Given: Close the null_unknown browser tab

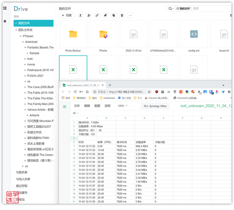Looking at the screenshot, I should (103, 85).
